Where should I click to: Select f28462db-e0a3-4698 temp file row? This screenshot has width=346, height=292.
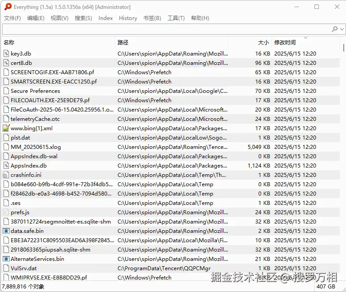click(x=171, y=194)
